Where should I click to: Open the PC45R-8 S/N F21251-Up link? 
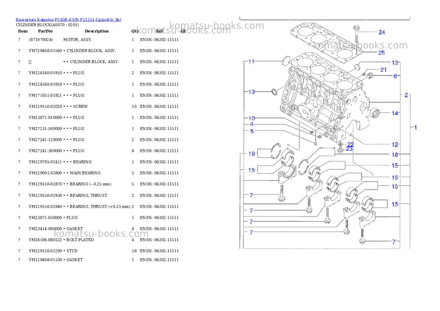[x=88, y=20]
